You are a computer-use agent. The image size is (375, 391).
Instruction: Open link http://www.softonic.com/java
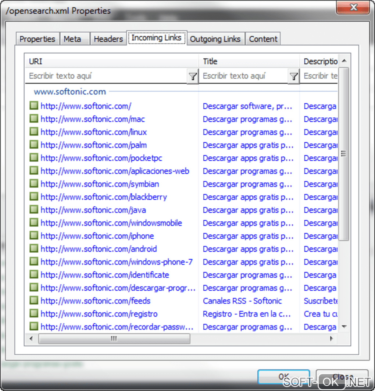click(93, 210)
